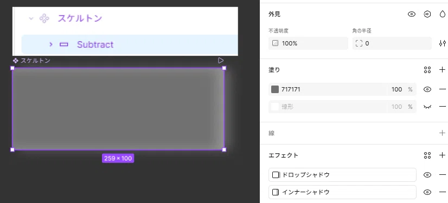Remove the ドロップシャドウ effect
448x203 pixels.
[442, 175]
